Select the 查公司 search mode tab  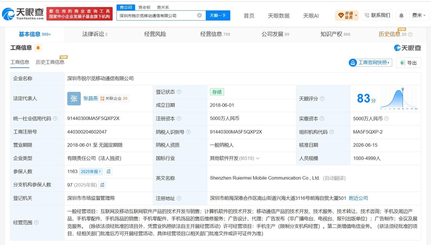tap(126, 7)
